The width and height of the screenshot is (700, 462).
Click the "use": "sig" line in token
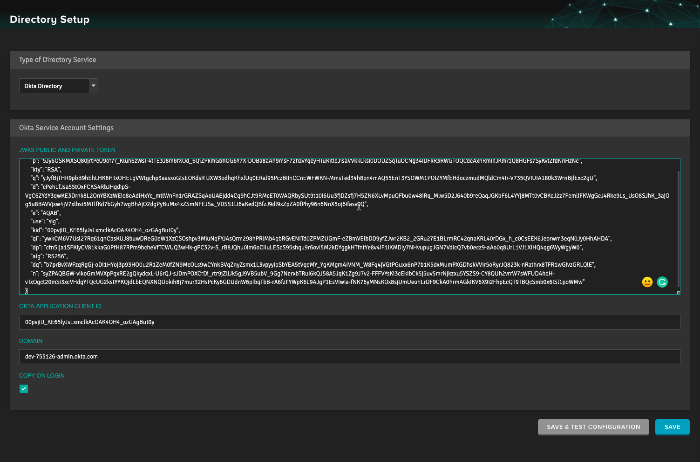pyautogui.click(x=45, y=221)
